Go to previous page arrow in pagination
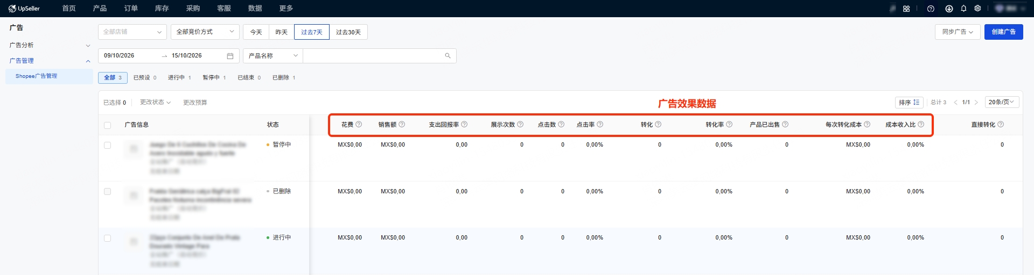Image resolution: width=1034 pixels, height=275 pixels. coord(956,103)
